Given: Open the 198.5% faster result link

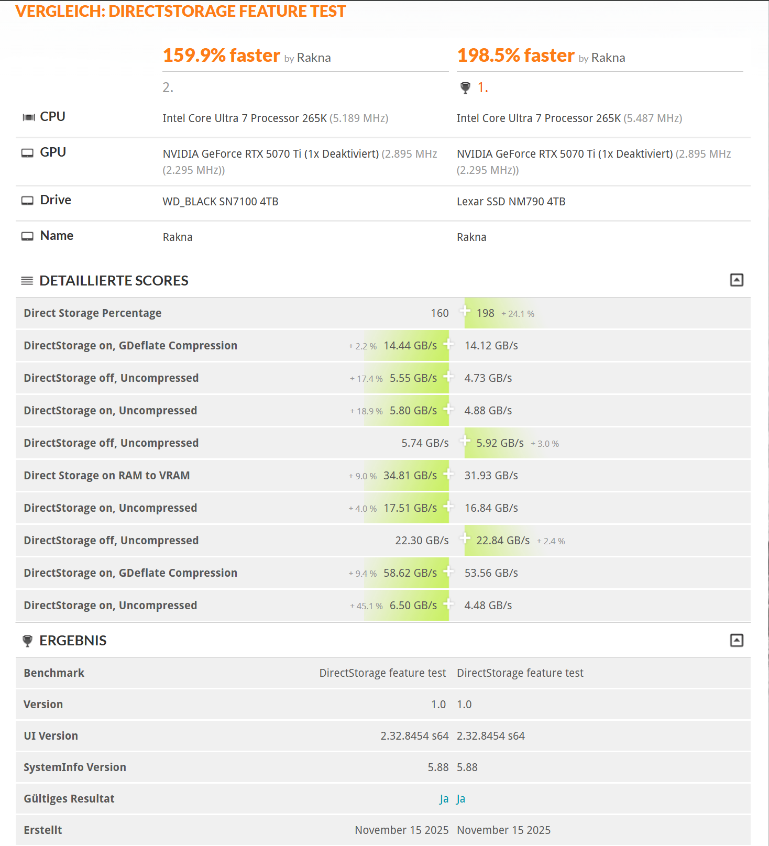Looking at the screenshot, I should 516,56.
